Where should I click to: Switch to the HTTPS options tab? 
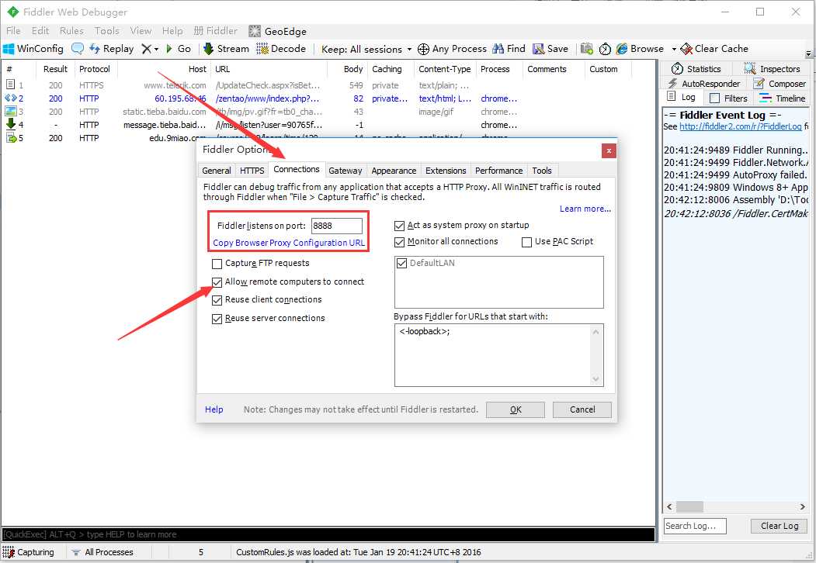(252, 171)
